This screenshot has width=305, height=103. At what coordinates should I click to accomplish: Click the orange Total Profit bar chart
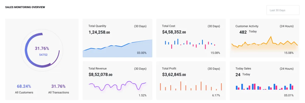(x=191, y=85)
